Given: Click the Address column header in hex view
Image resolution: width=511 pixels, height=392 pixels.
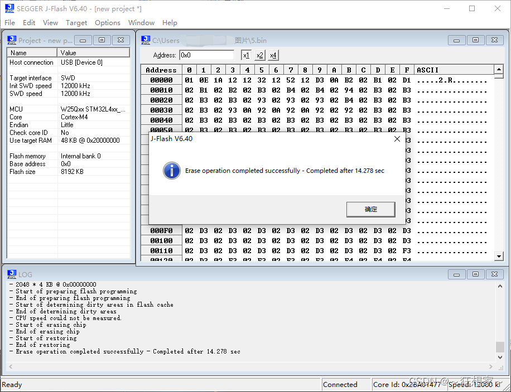Looking at the screenshot, I should tap(161, 70).
